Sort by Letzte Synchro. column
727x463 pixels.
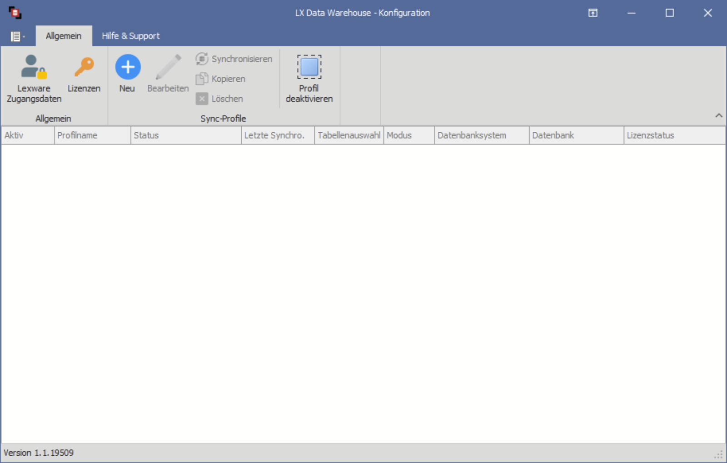click(277, 135)
